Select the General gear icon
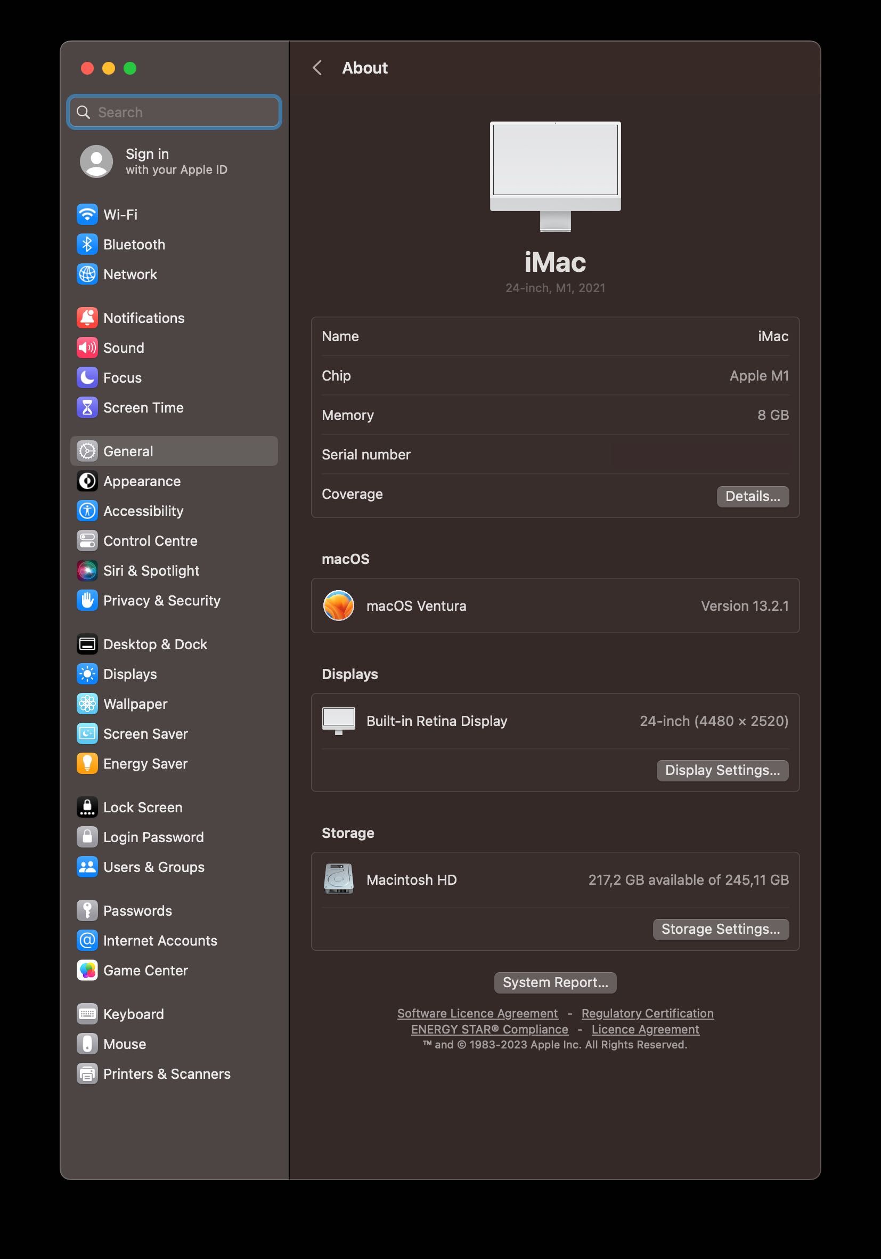 click(x=87, y=451)
